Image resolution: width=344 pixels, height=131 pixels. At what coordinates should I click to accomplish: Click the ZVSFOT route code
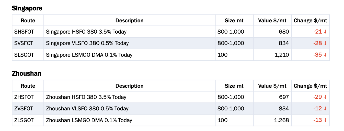(24, 109)
